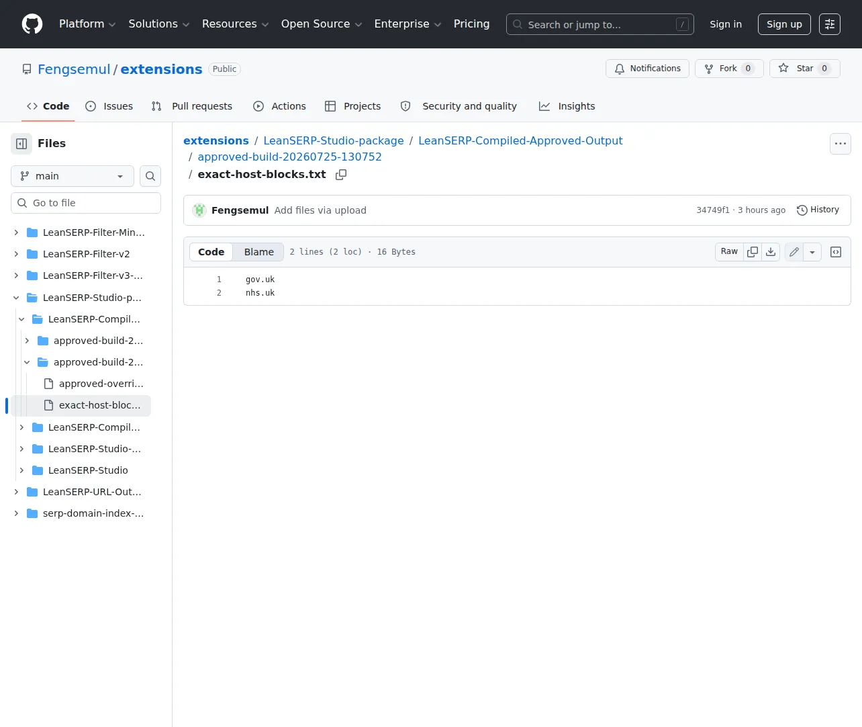Screen dimensions: 862x727
Task: Go to the Pricing page
Action: tap(471, 24)
